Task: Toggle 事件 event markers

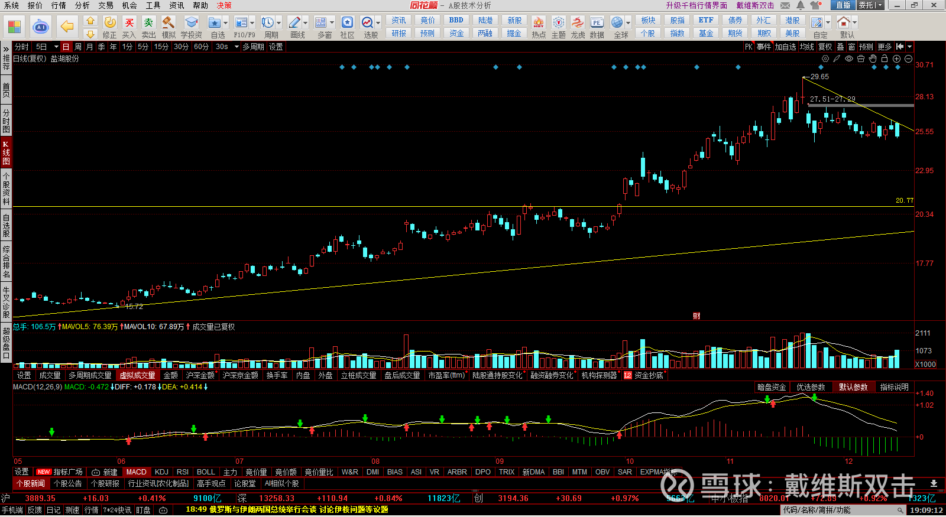Action: (x=764, y=47)
